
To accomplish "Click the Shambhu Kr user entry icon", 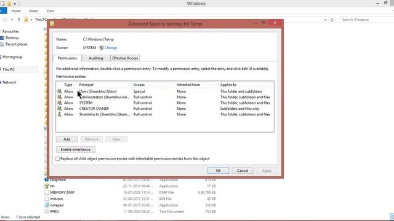I will coord(60,114).
